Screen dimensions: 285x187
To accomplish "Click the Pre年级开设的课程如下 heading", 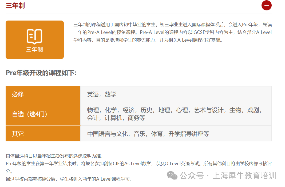I will pos(41,73).
